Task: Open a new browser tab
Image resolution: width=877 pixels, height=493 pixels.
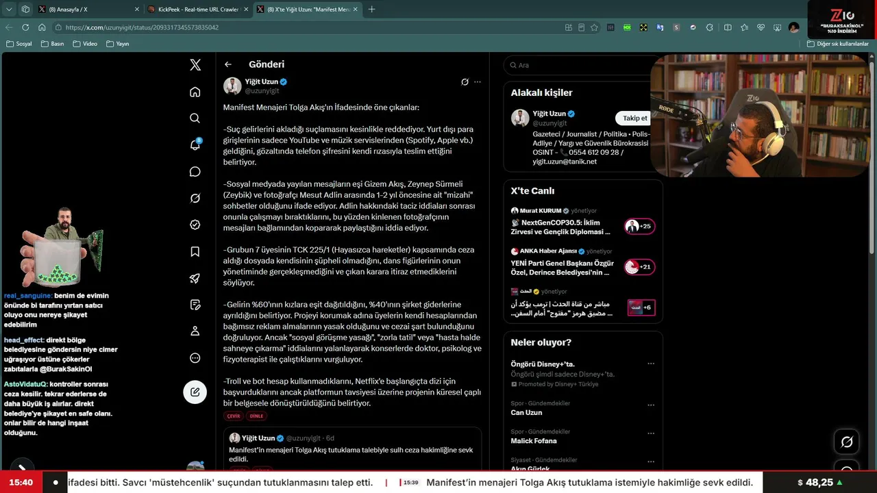Action: click(372, 10)
